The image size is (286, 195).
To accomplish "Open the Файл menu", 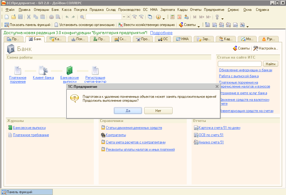I will tap(10, 10).
